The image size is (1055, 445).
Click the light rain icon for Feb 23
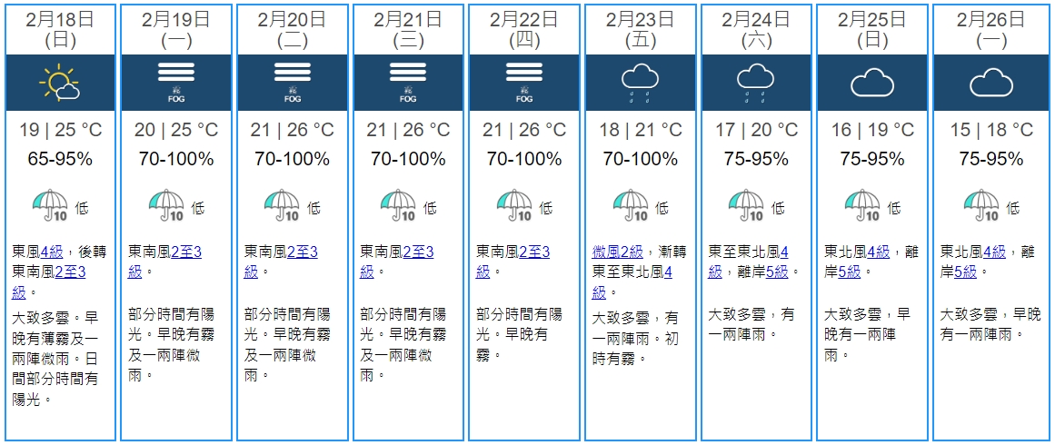[640, 83]
